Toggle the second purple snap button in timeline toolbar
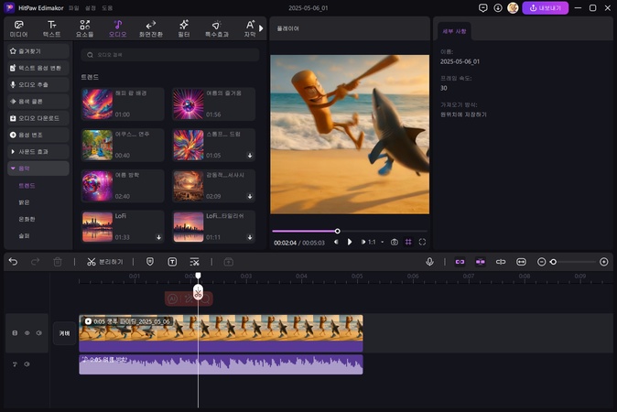 480,262
